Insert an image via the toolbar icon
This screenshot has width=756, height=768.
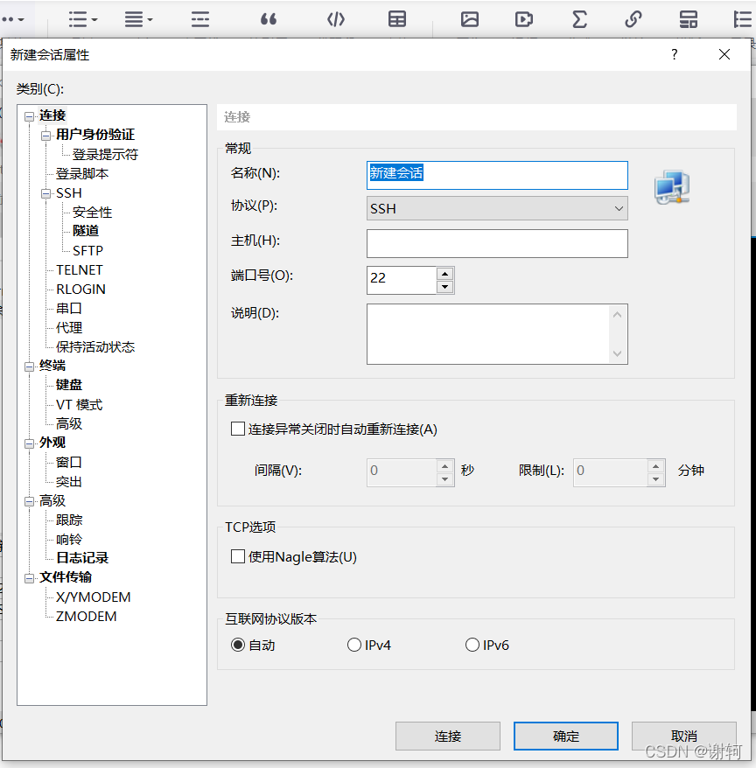(x=470, y=18)
